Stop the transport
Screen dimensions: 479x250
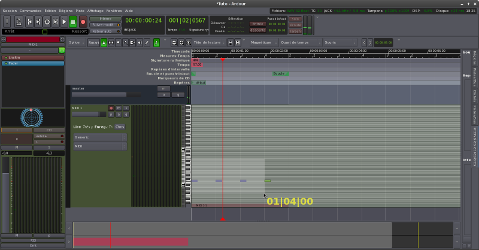(x=72, y=22)
